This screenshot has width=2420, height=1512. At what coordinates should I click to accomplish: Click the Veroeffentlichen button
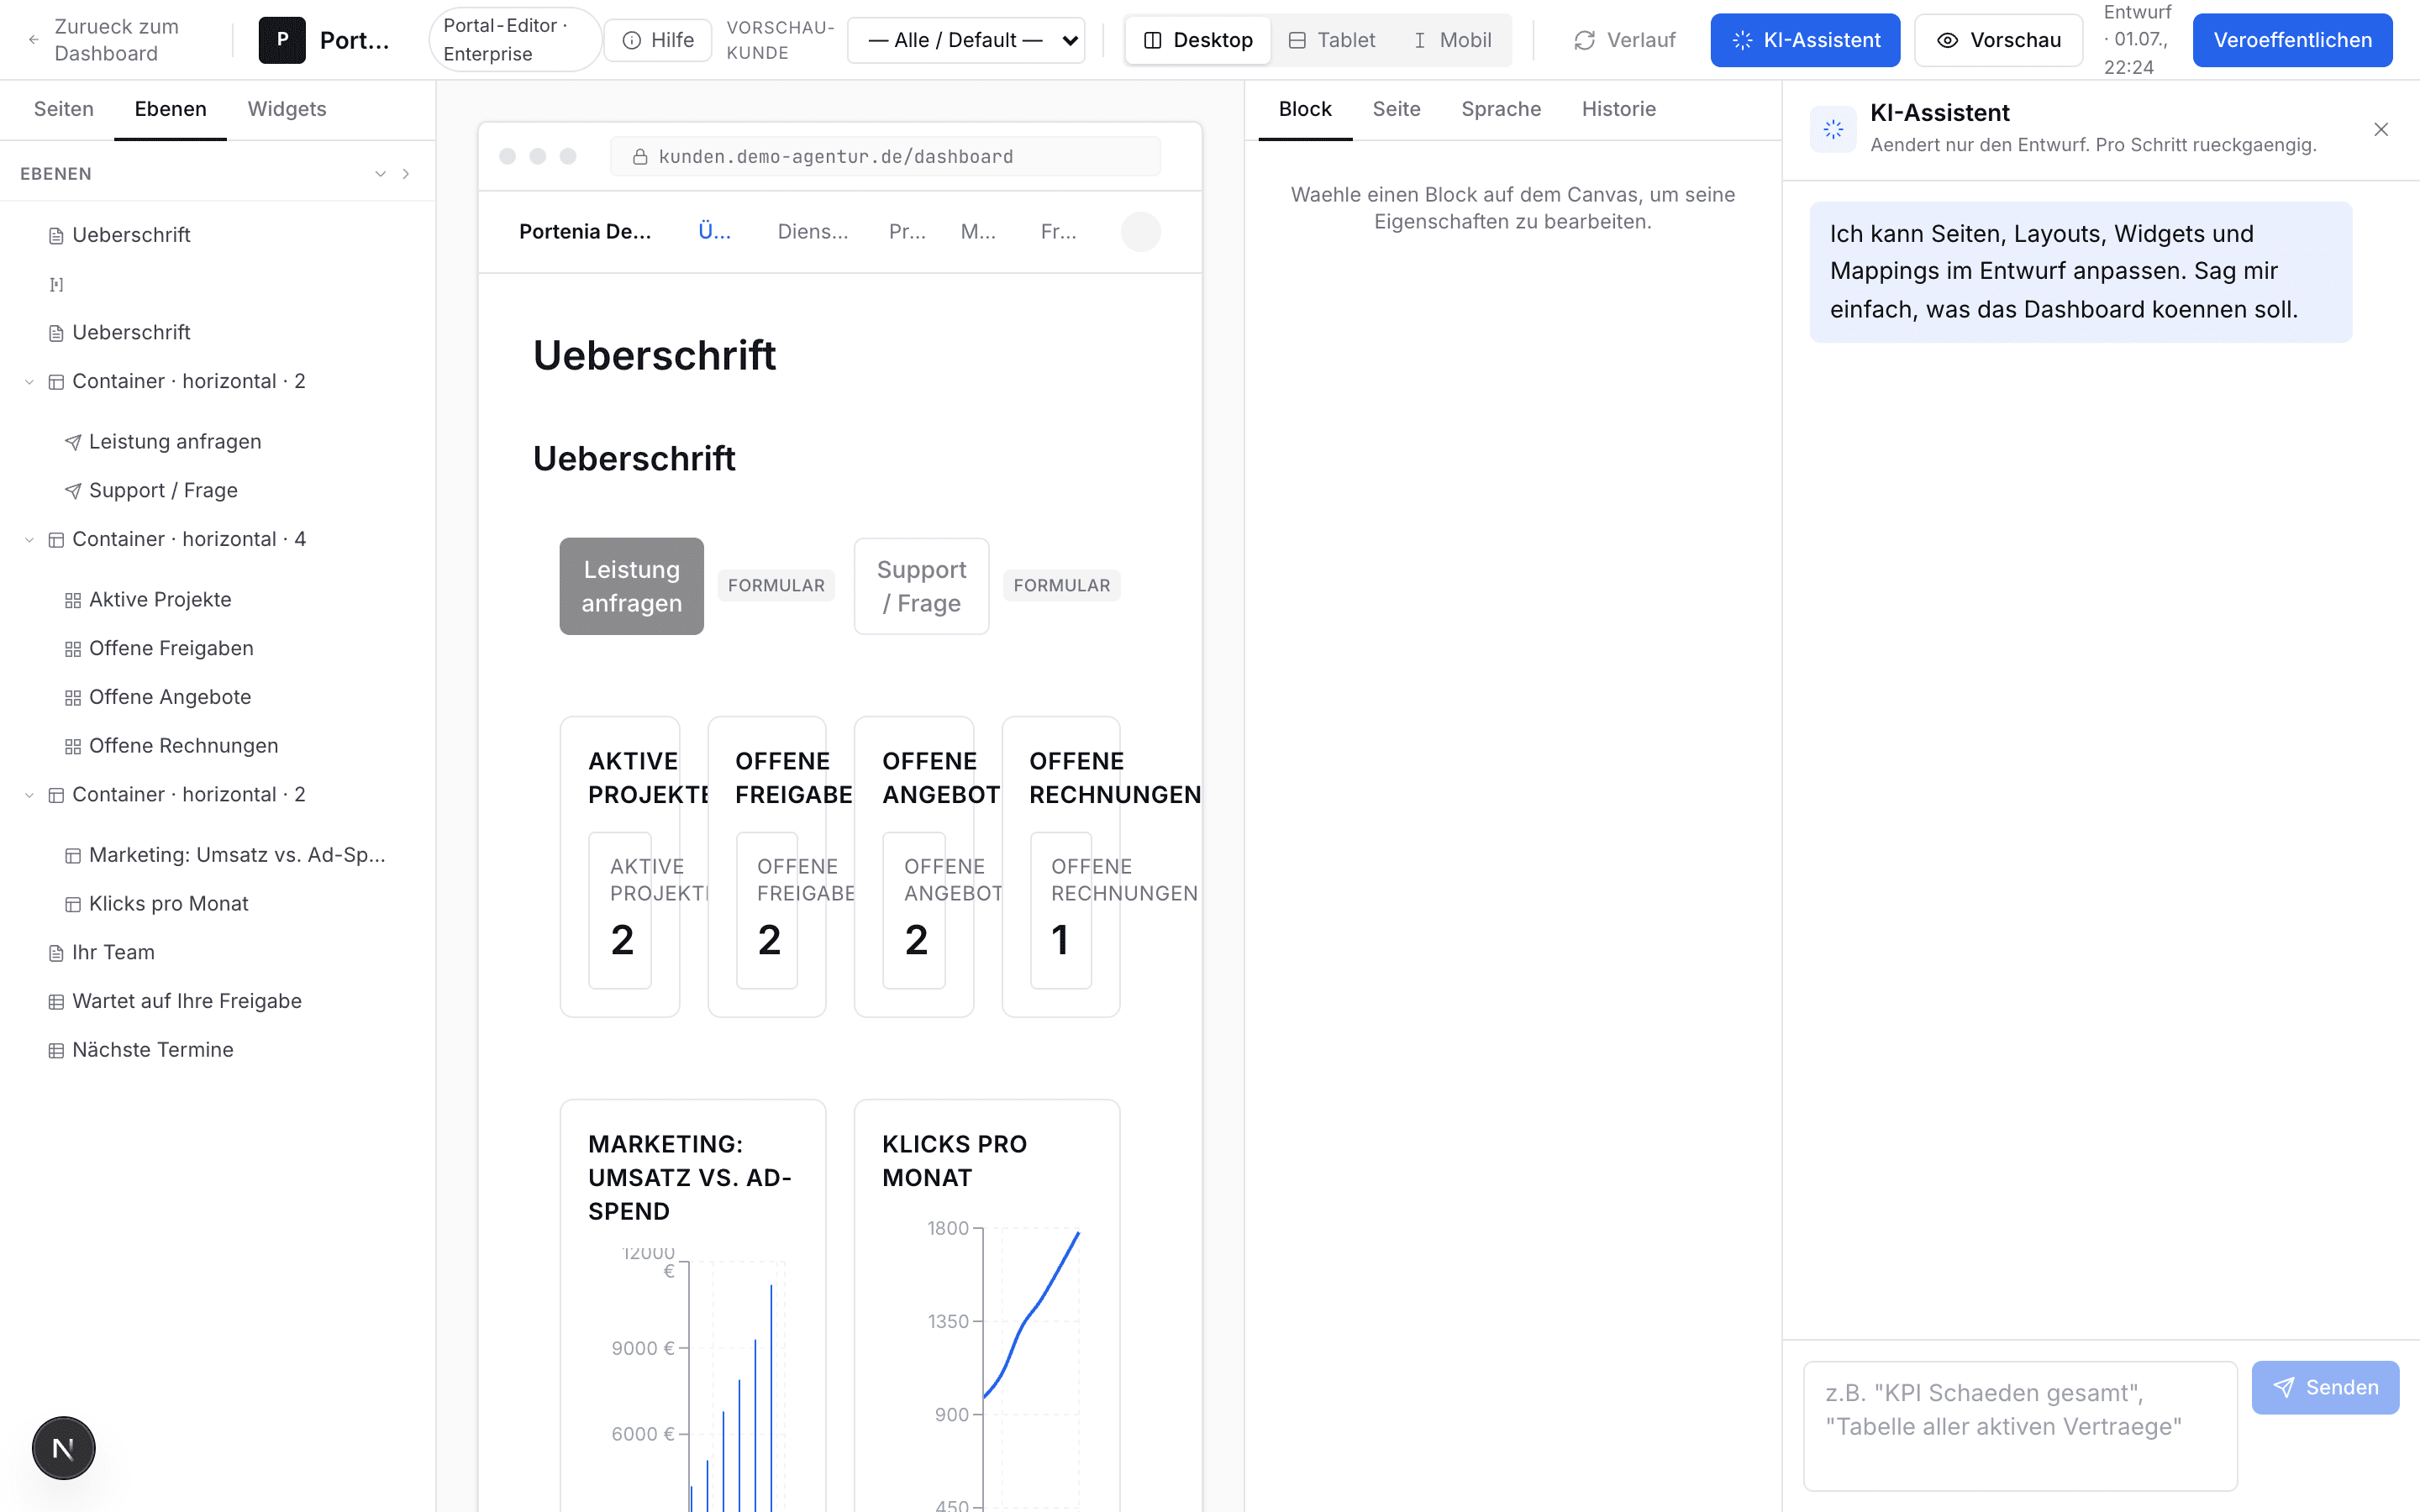[x=2292, y=40]
